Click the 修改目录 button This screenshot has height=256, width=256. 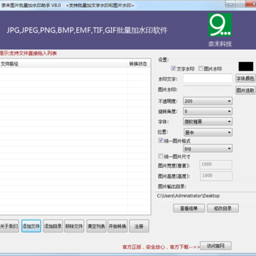point(223,208)
